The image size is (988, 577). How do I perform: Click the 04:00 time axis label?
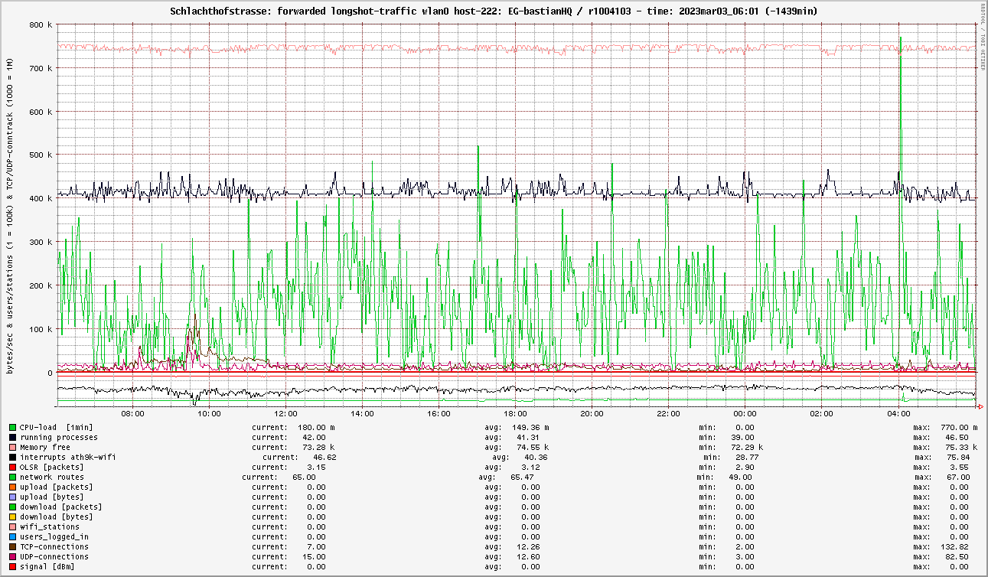(898, 413)
